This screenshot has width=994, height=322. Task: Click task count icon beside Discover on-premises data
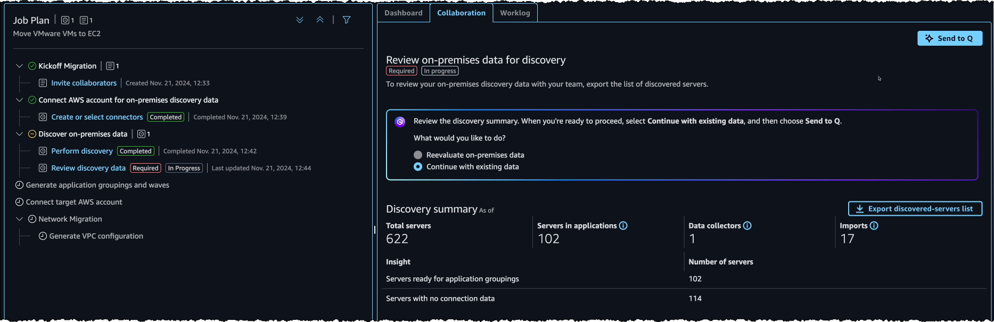coord(141,134)
